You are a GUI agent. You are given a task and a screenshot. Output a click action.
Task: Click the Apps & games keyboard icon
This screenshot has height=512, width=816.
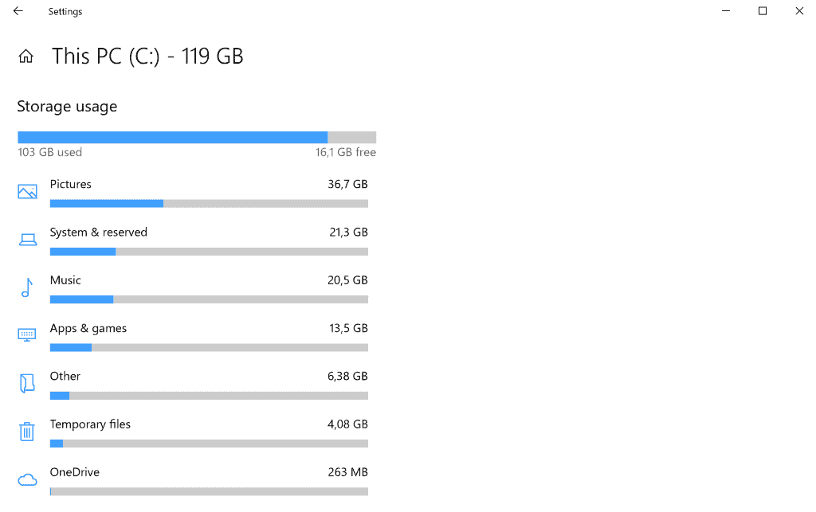(x=26, y=335)
